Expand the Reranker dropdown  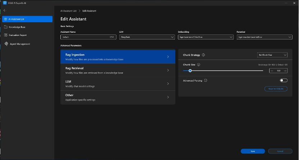click(x=264, y=37)
